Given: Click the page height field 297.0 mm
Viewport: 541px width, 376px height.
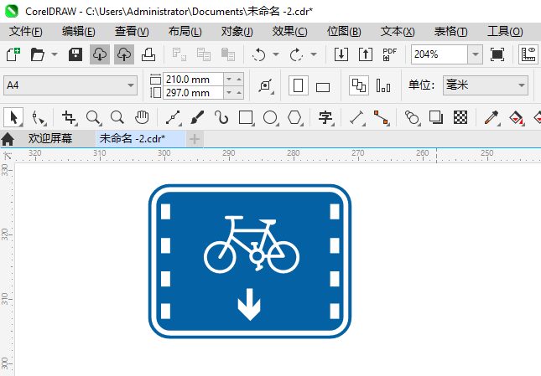Looking at the screenshot, I should 193,93.
